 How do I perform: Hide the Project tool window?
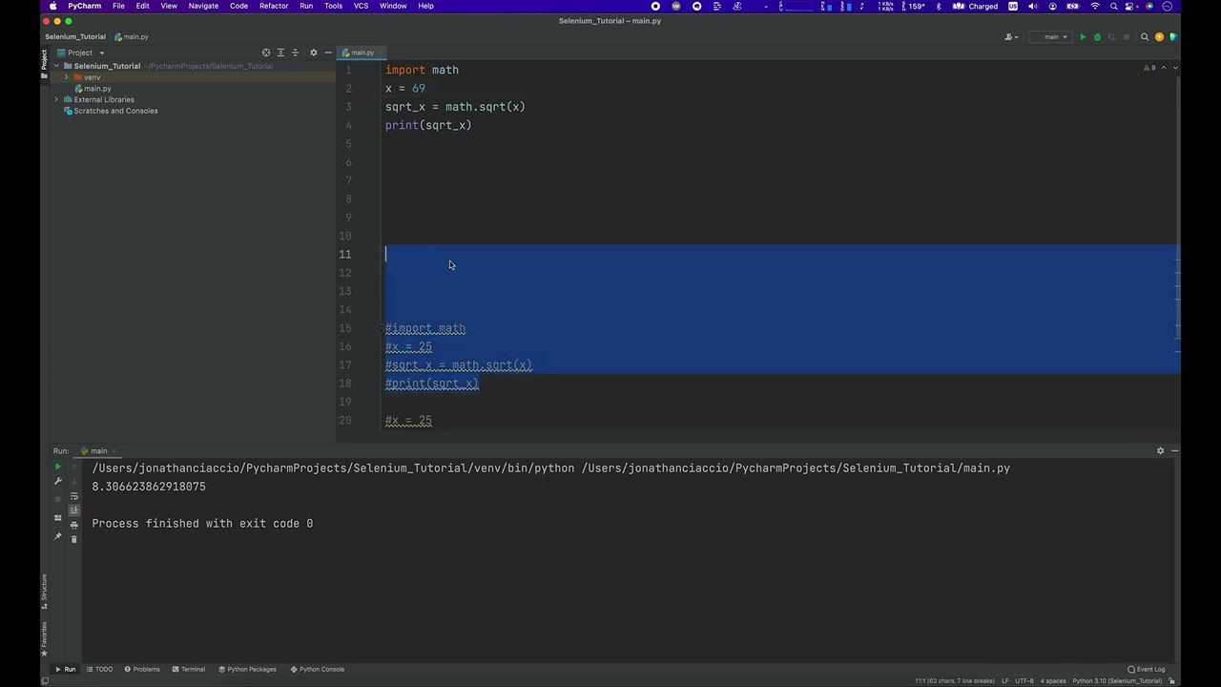pyautogui.click(x=327, y=52)
